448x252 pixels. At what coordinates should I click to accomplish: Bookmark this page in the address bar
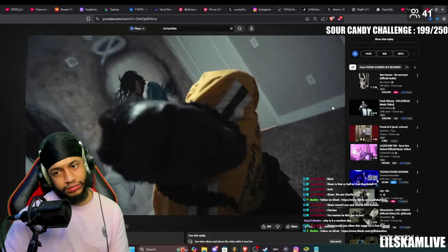point(88,19)
